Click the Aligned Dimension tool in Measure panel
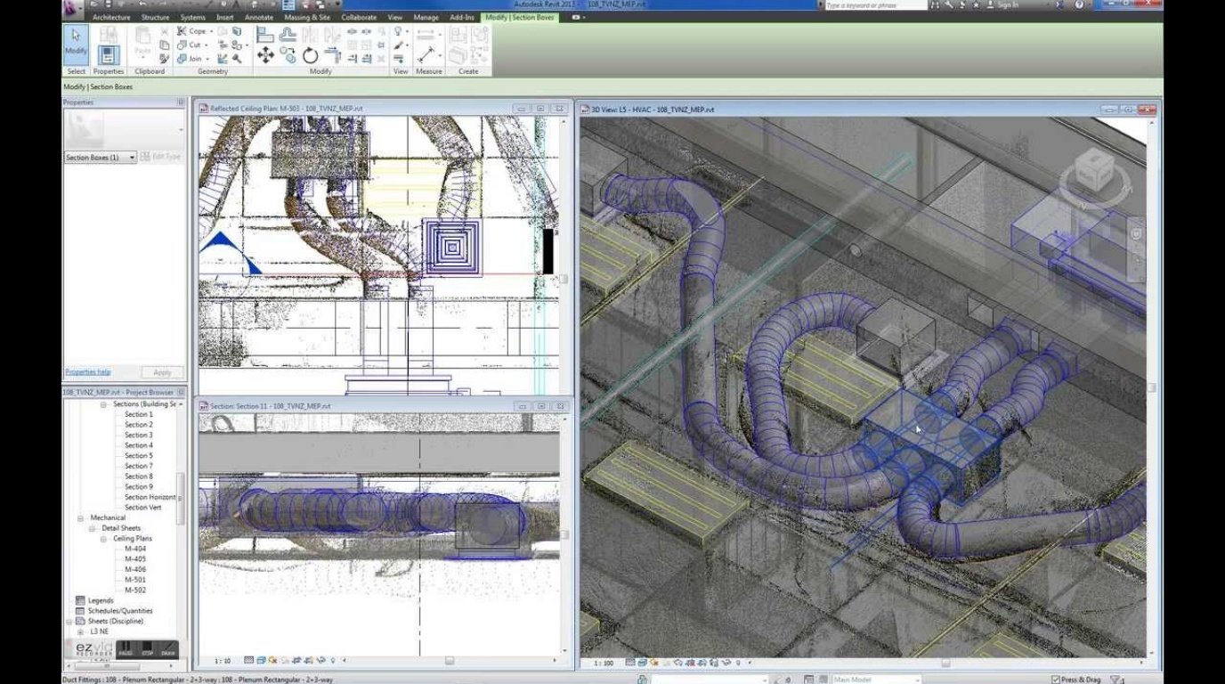Image resolution: width=1225 pixels, height=684 pixels. [426, 55]
